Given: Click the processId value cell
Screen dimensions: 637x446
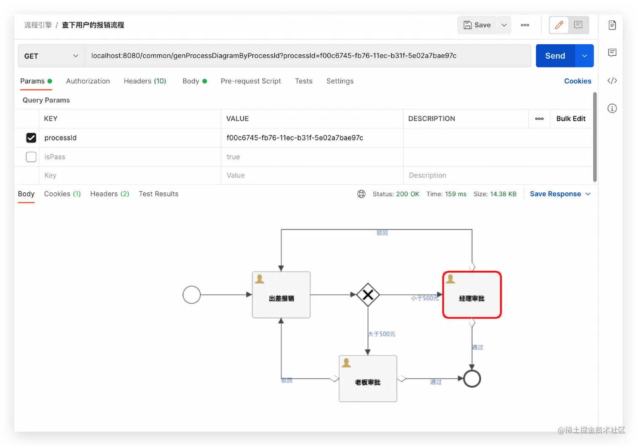Looking at the screenshot, I should (x=312, y=138).
